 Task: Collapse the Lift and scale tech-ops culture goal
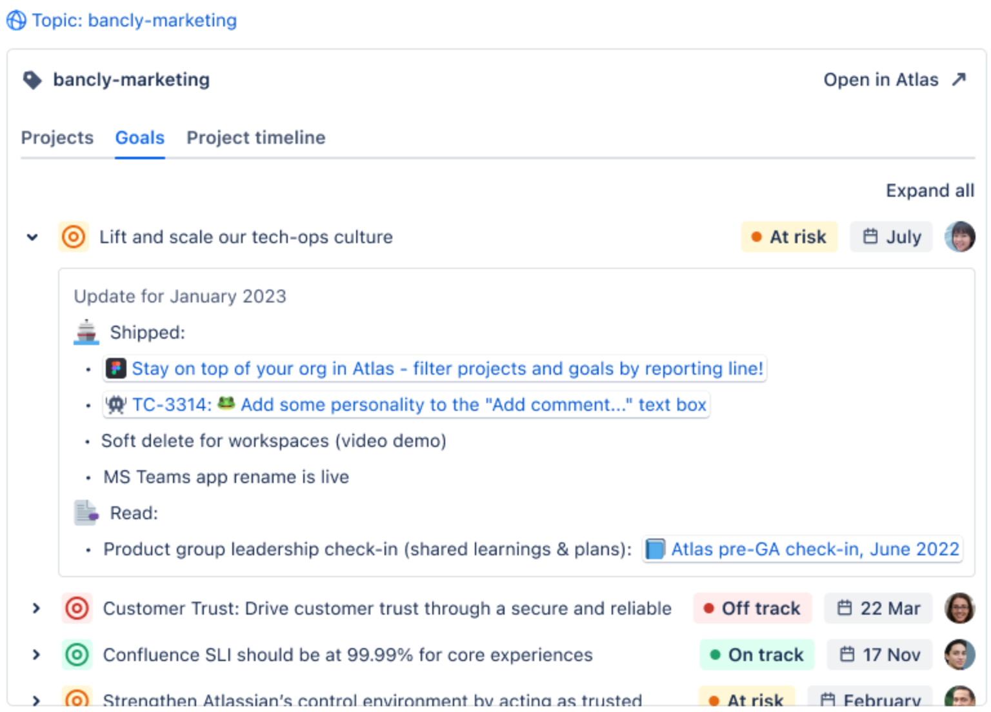32,237
